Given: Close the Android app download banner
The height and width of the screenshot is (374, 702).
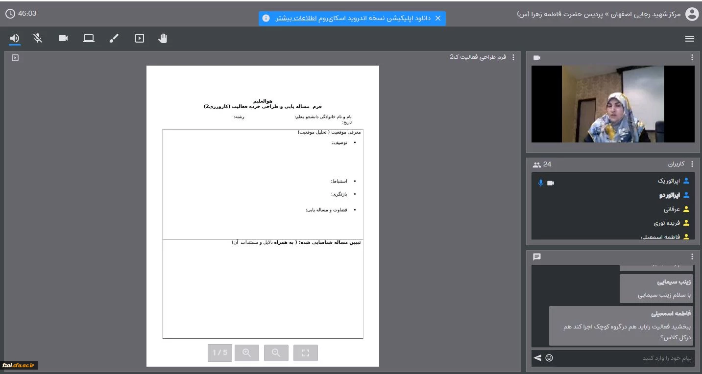Looking at the screenshot, I should tap(438, 18).
